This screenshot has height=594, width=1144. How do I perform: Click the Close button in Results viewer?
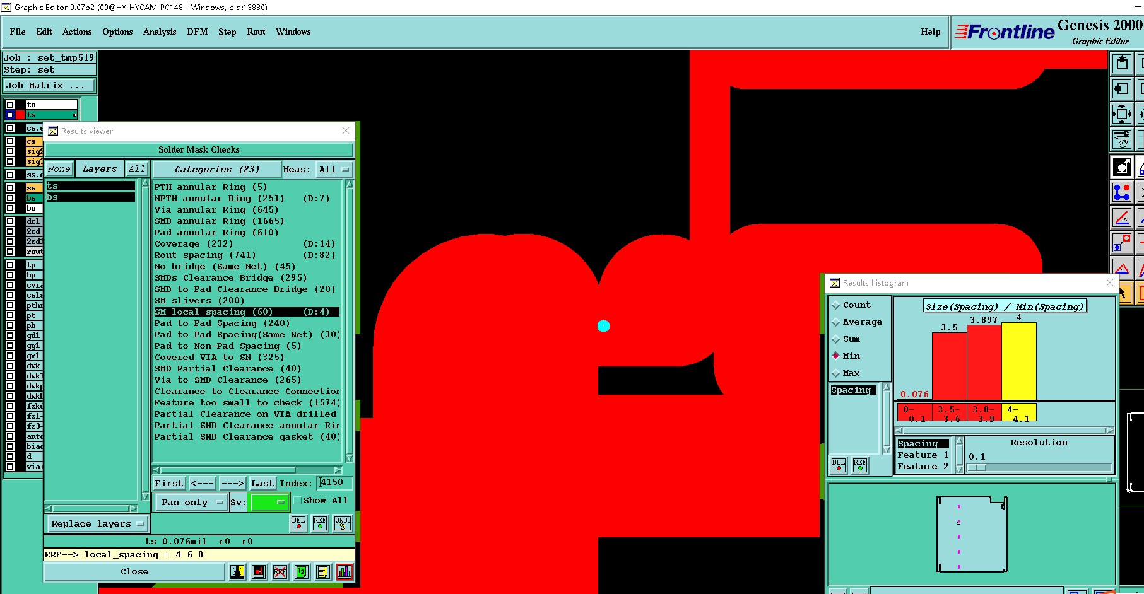(x=134, y=572)
